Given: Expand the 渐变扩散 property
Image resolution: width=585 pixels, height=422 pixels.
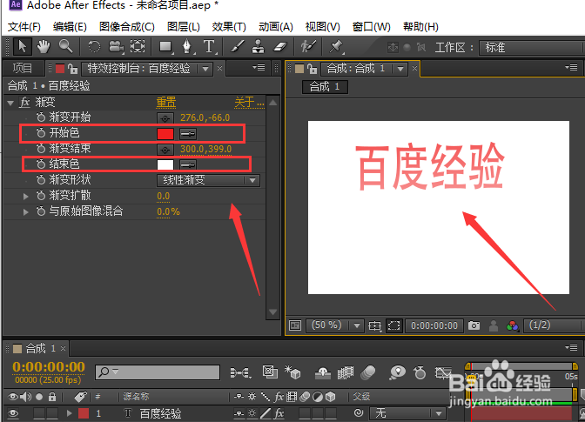Looking at the screenshot, I should pos(26,196).
